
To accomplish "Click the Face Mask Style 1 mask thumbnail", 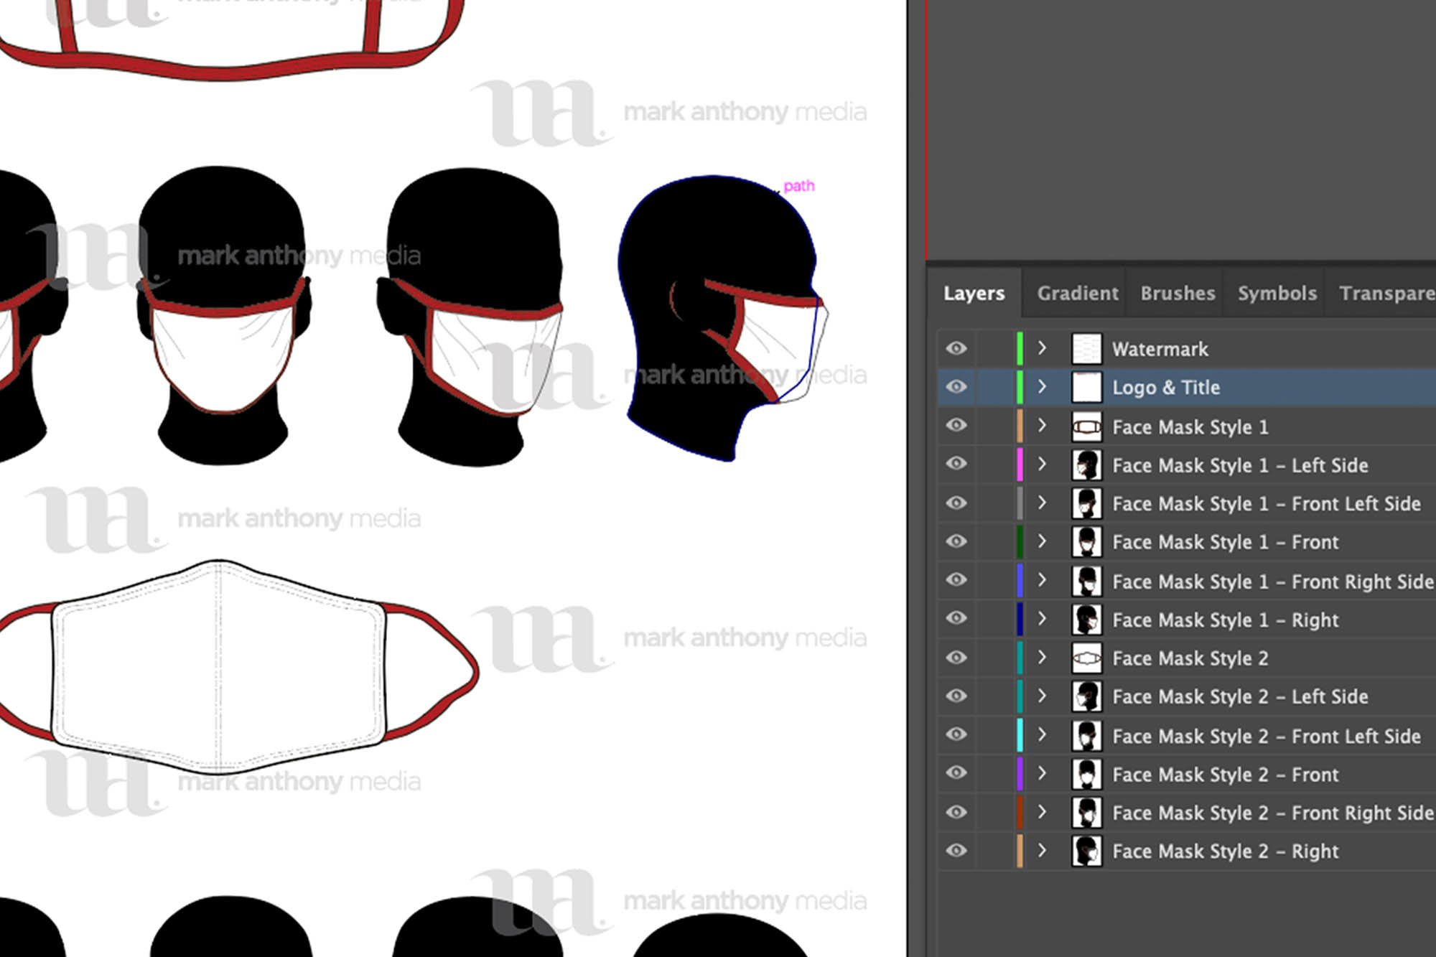I will pyautogui.click(x=1086, y=426).
